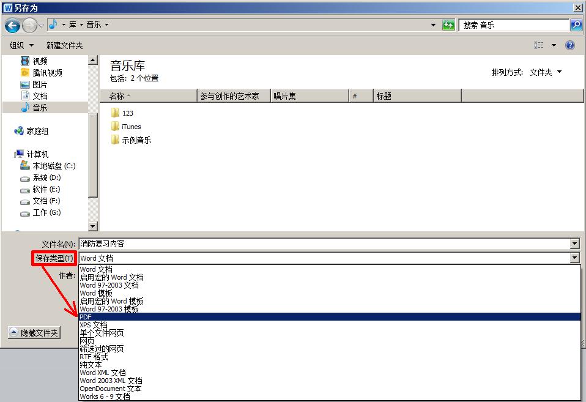This screenshot has width=586, height=402.
Task: Open the 家庭组 homegroup item
Action: coord(37,131)
